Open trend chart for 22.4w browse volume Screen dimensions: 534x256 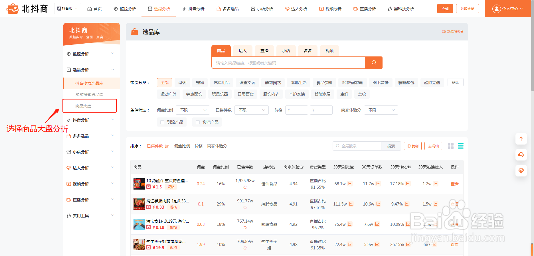click(350, 244)
